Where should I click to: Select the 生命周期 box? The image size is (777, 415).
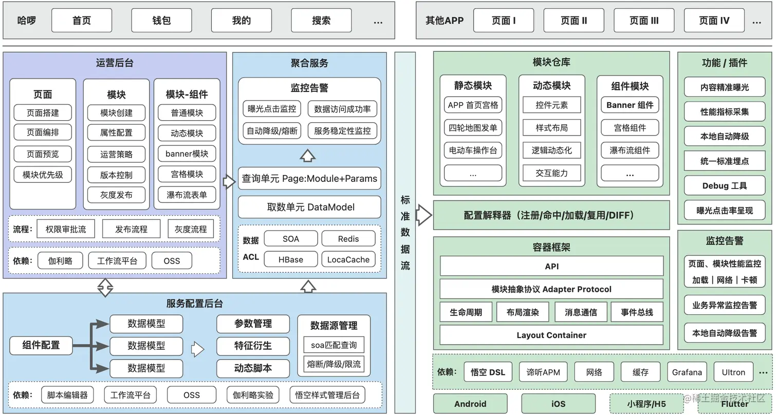click(466, 312)
